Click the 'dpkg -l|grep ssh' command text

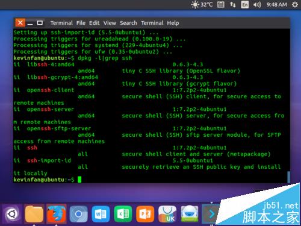pos(105,58)
